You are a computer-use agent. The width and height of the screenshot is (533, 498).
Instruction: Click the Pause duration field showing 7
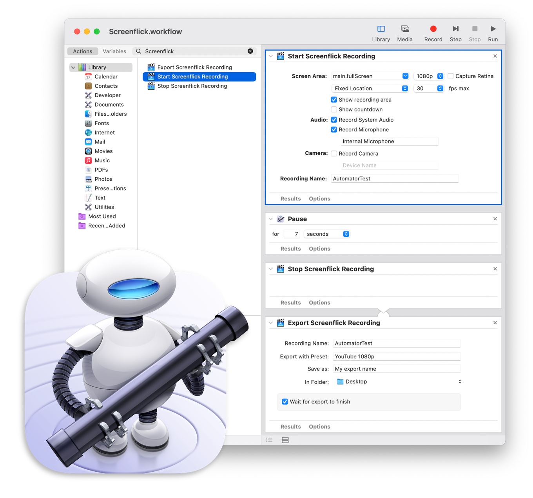[292, 234]
